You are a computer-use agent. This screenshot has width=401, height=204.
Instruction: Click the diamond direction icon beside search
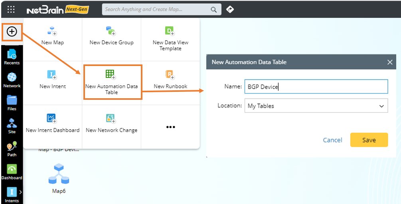[230, 9]
